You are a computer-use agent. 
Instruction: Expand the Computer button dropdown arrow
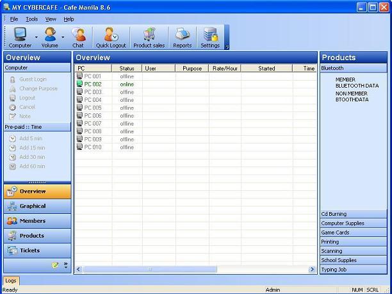37,38
